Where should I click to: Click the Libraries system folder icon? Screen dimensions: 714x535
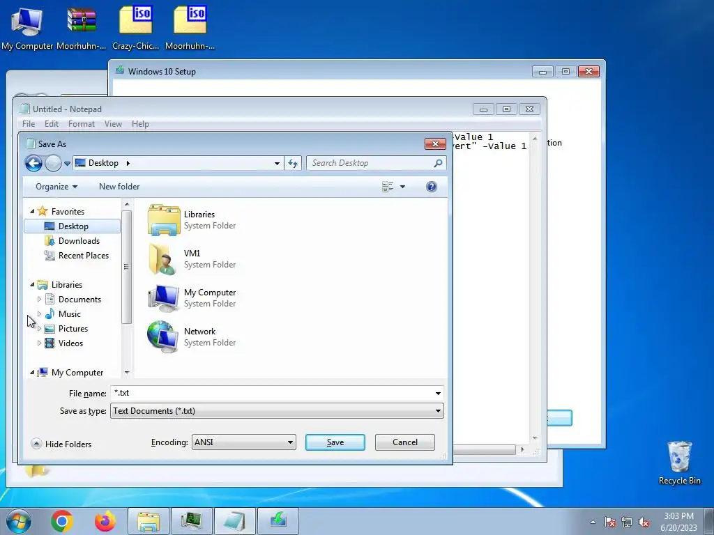coord(163,219)
